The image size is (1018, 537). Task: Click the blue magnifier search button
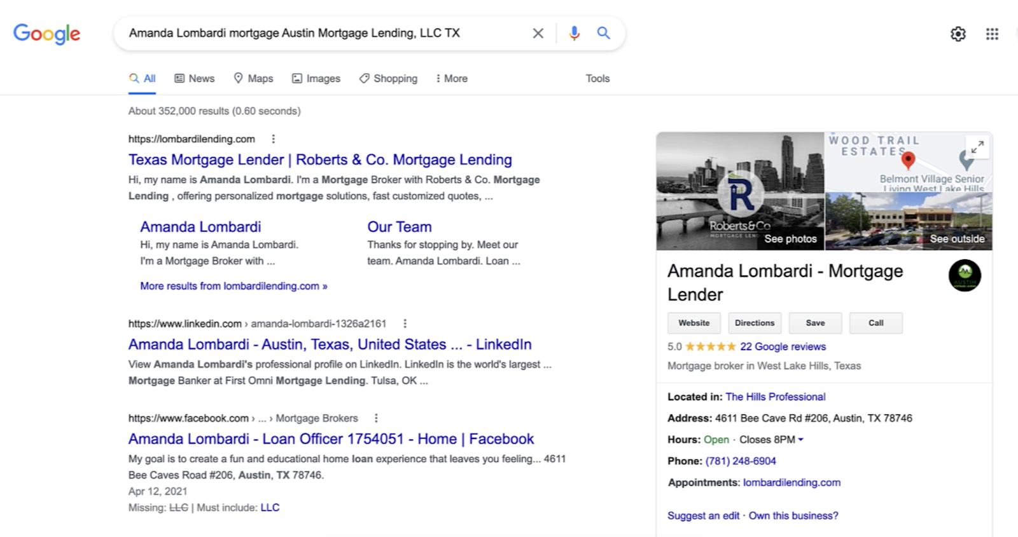[604, 33]
